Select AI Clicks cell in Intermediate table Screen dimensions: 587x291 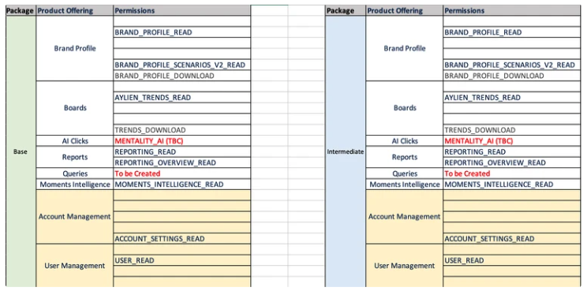(405, 141)
